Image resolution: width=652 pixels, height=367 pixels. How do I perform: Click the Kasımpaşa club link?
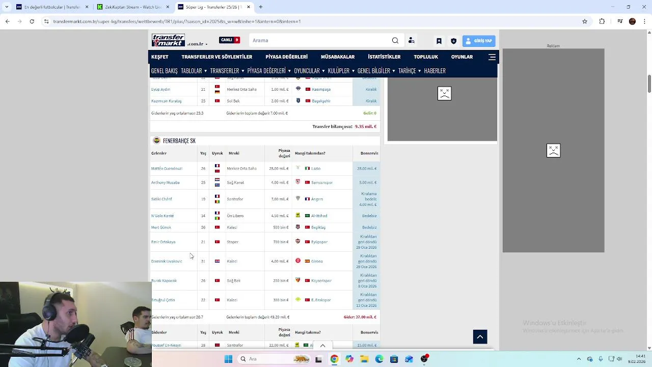click(321, 89)
